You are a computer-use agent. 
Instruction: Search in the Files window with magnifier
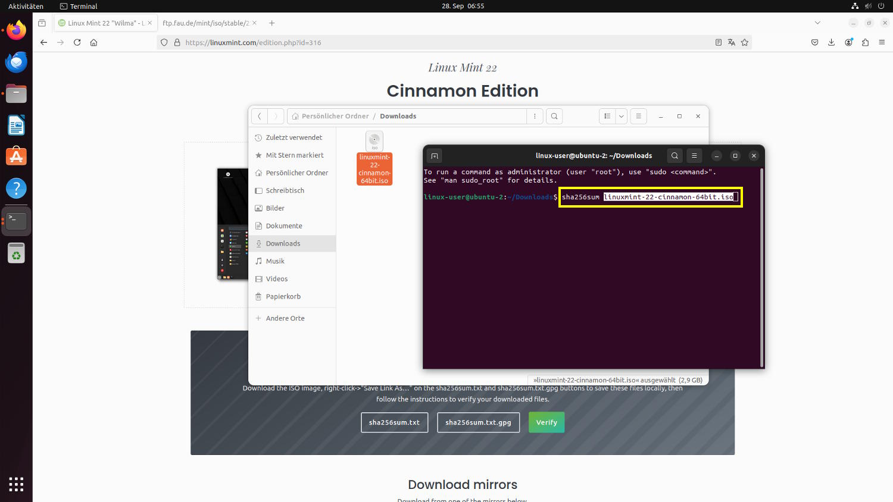554,116
